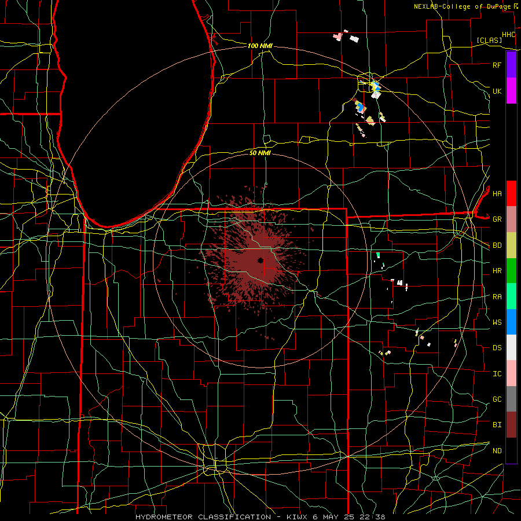Click the '[CLAS]' legend header

click(489, 40)
